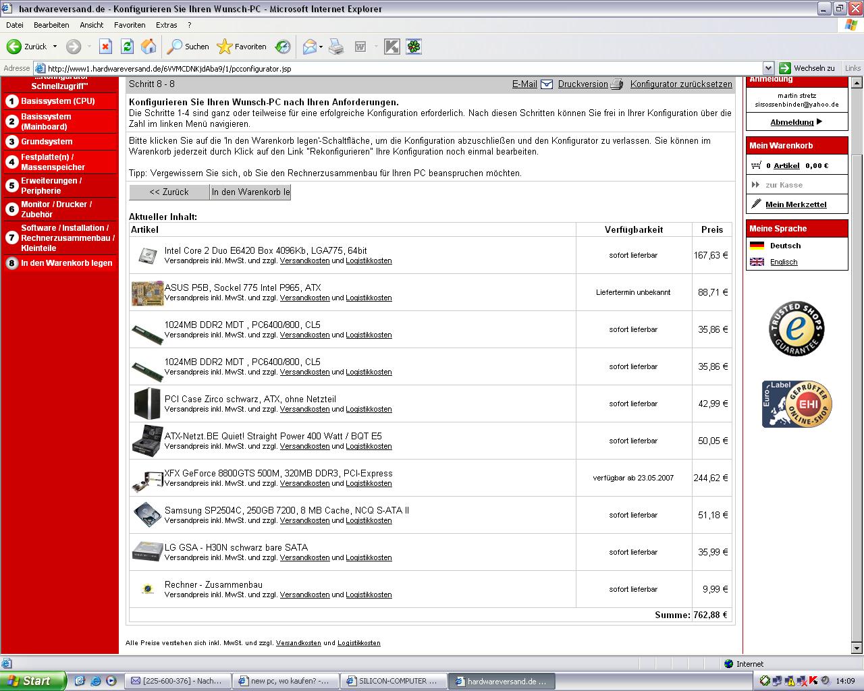
Task: Click the envelope icon beside E-Mail
Action: 547,84
